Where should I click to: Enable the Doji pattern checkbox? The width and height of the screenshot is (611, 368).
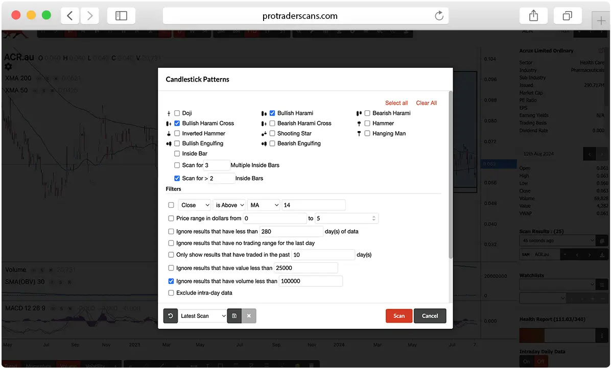click(x=177, y=113)
